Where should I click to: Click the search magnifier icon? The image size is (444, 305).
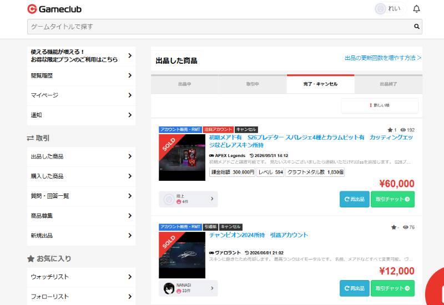point(417,26)
